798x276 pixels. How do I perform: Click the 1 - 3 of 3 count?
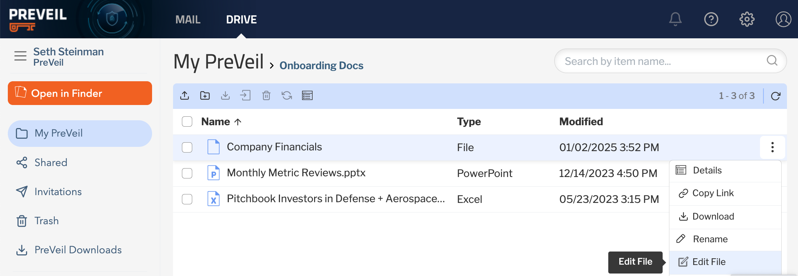(x=737, y=96)
